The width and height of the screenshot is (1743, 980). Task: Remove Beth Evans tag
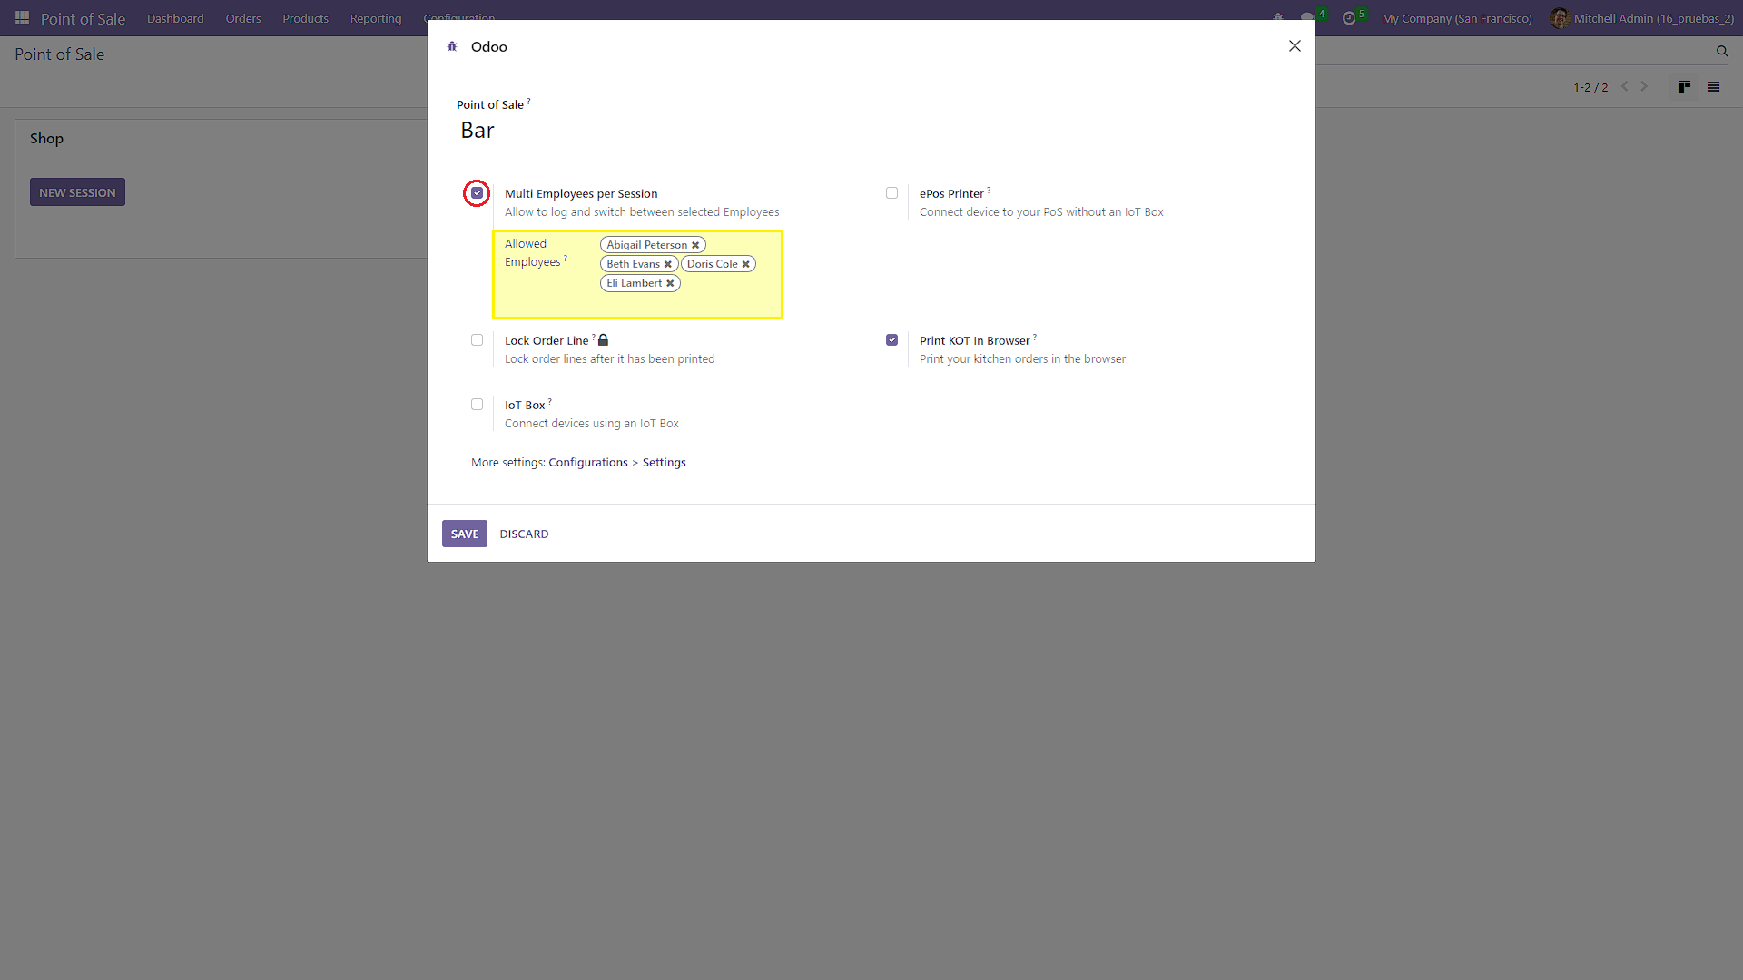click(x=668, y=264)
